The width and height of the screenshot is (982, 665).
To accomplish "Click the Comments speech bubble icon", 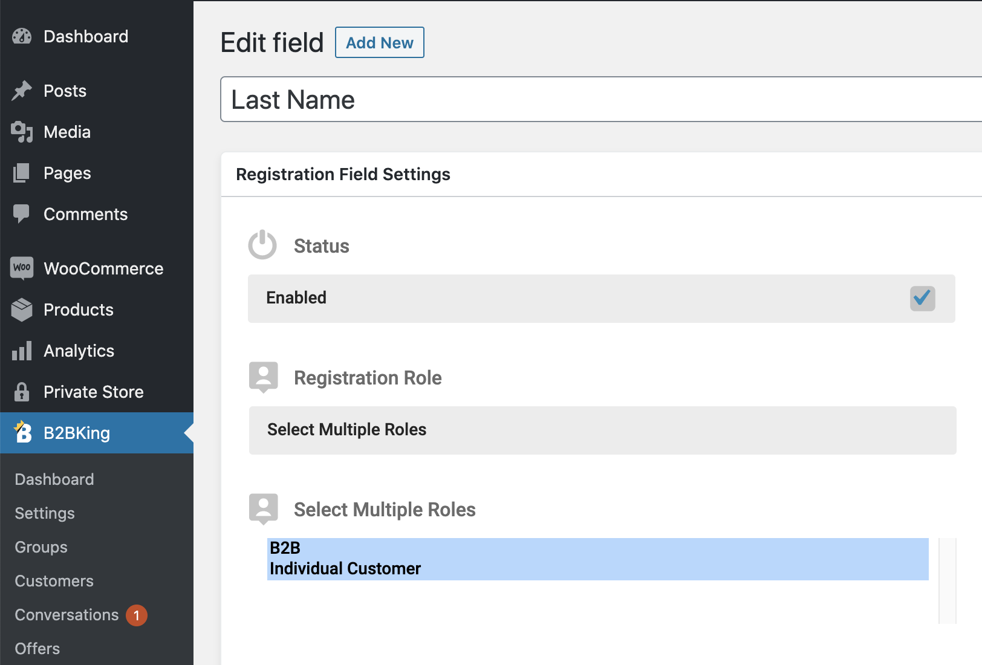I will [22, 214].
